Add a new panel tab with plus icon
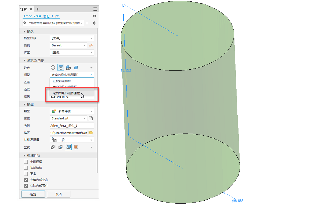The image size is (329, 205). coord(37,9)
